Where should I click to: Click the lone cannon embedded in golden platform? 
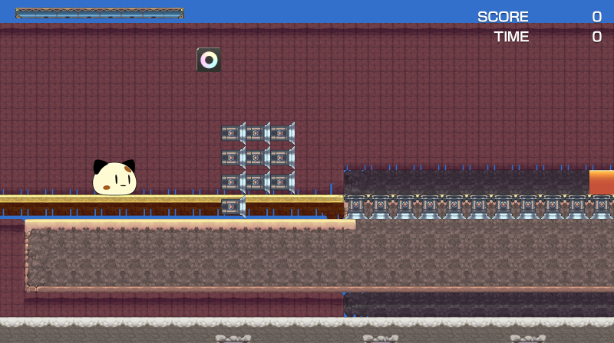click(x=233, y=207)
